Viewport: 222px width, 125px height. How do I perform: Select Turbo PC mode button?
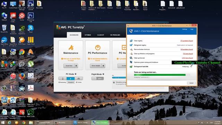[x=79, y=78]
